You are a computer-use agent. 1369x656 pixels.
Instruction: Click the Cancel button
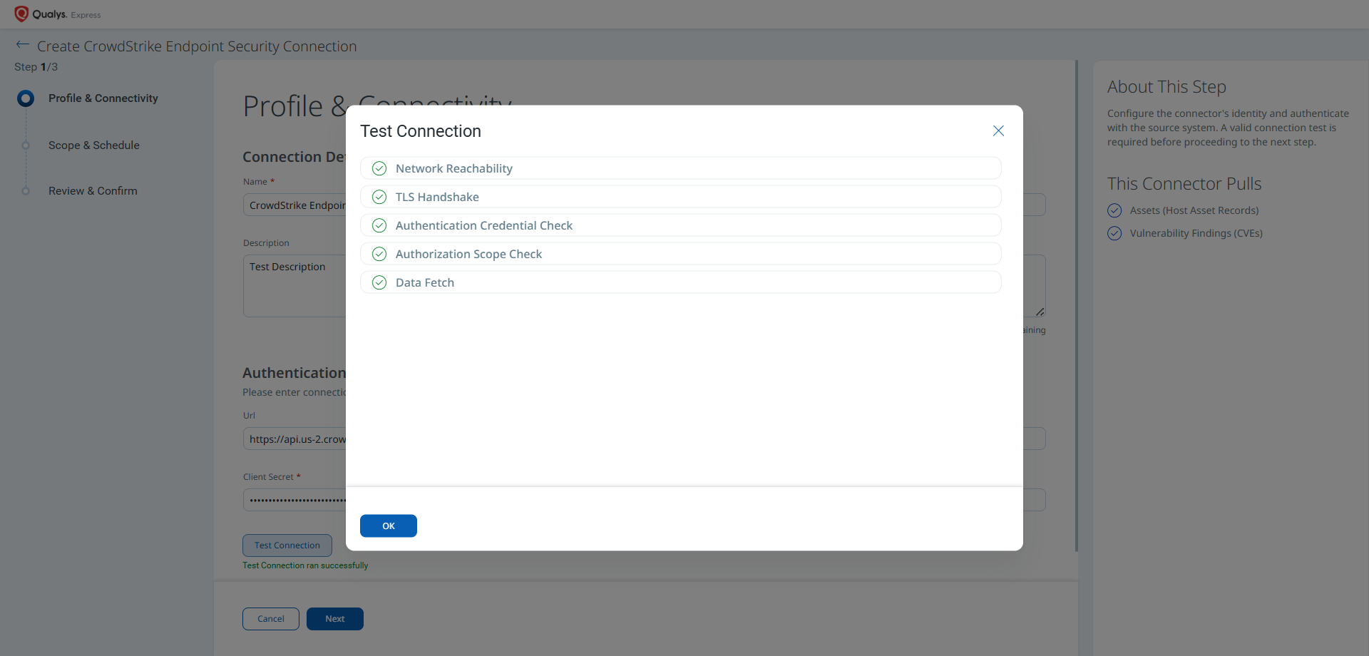point(271,619)
